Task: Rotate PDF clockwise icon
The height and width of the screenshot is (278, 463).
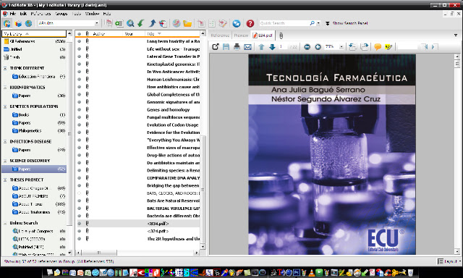Action: (364, 46)
